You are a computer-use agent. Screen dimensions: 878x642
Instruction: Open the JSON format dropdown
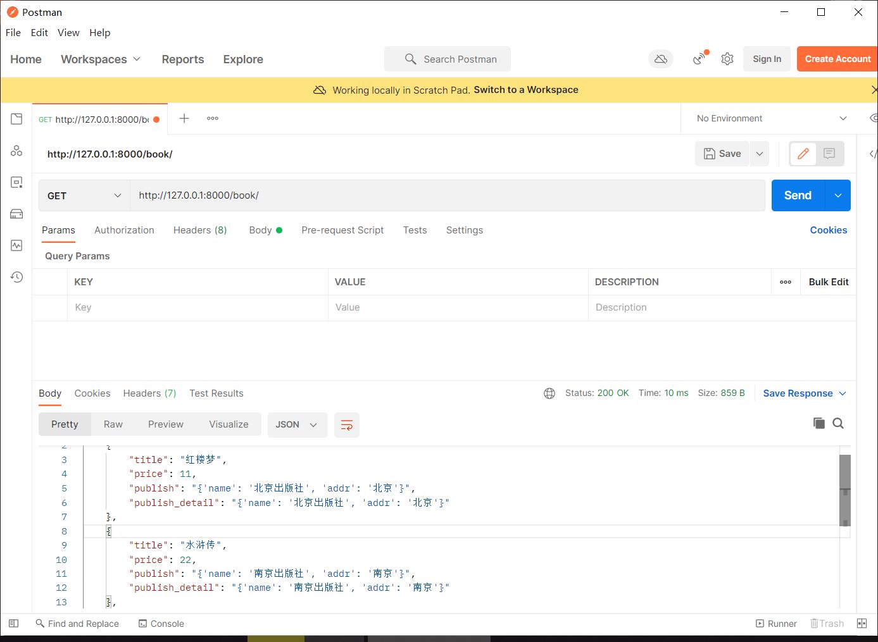click(x=297, y=425)
